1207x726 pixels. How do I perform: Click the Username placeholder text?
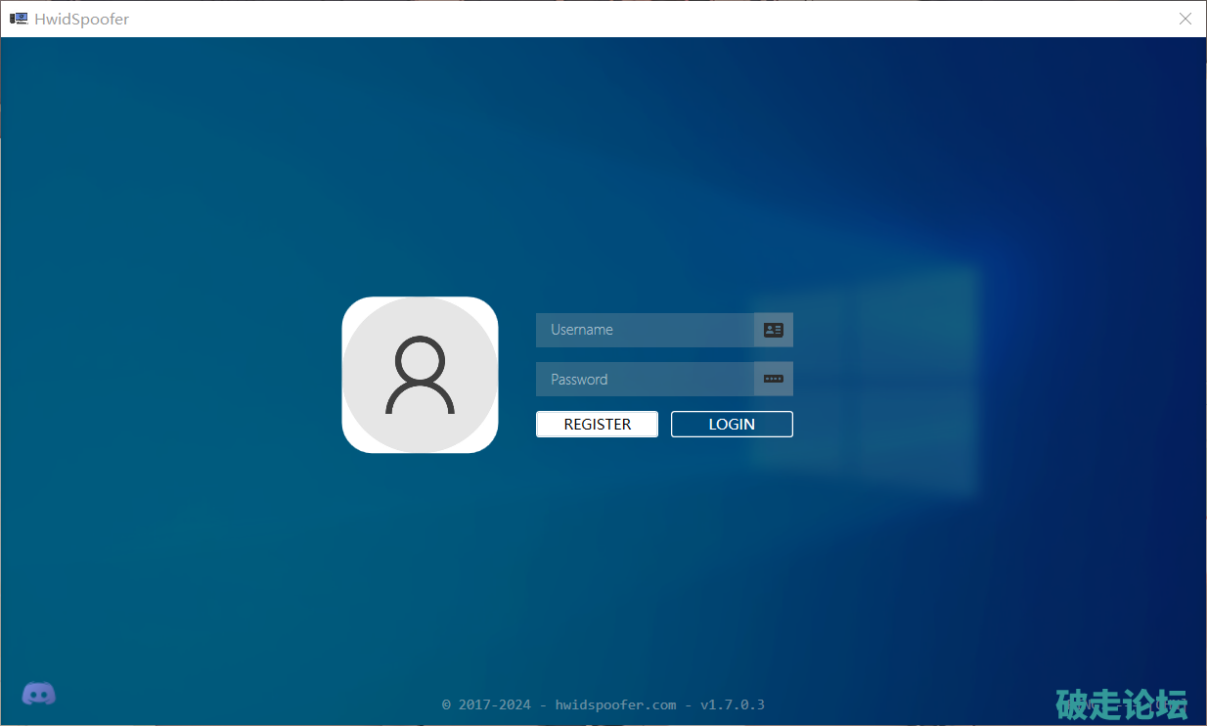(x=582, y=330)
